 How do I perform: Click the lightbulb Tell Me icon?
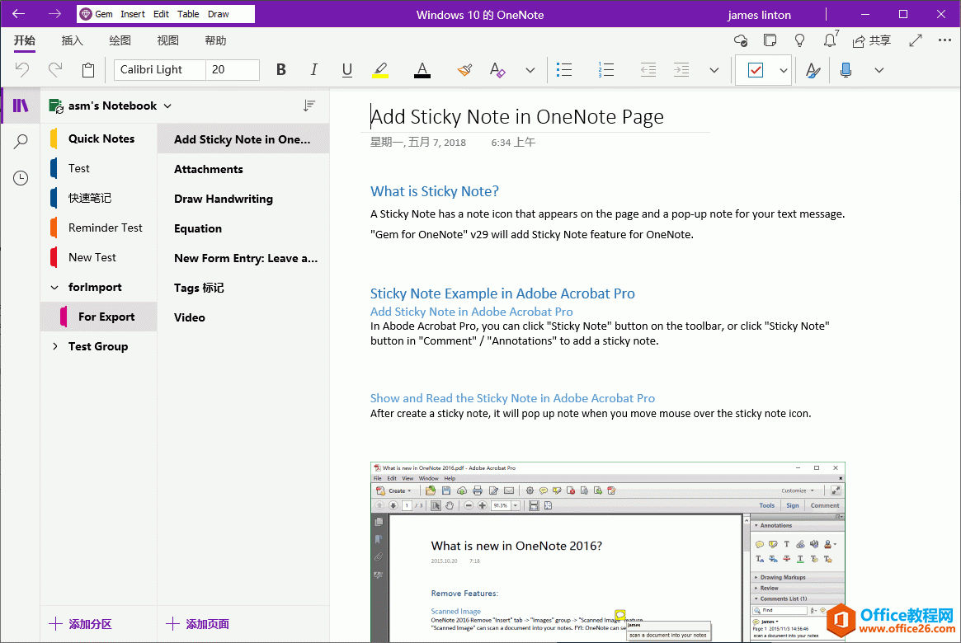(798, 40)
